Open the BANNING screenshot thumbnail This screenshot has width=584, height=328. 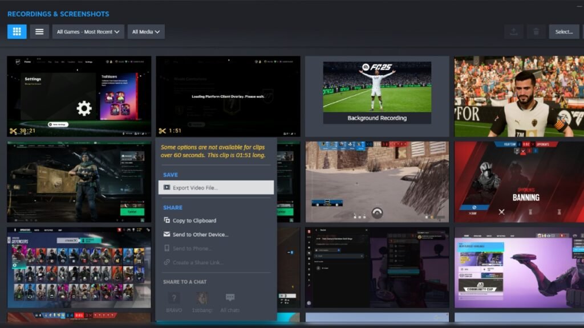(518, 182)
